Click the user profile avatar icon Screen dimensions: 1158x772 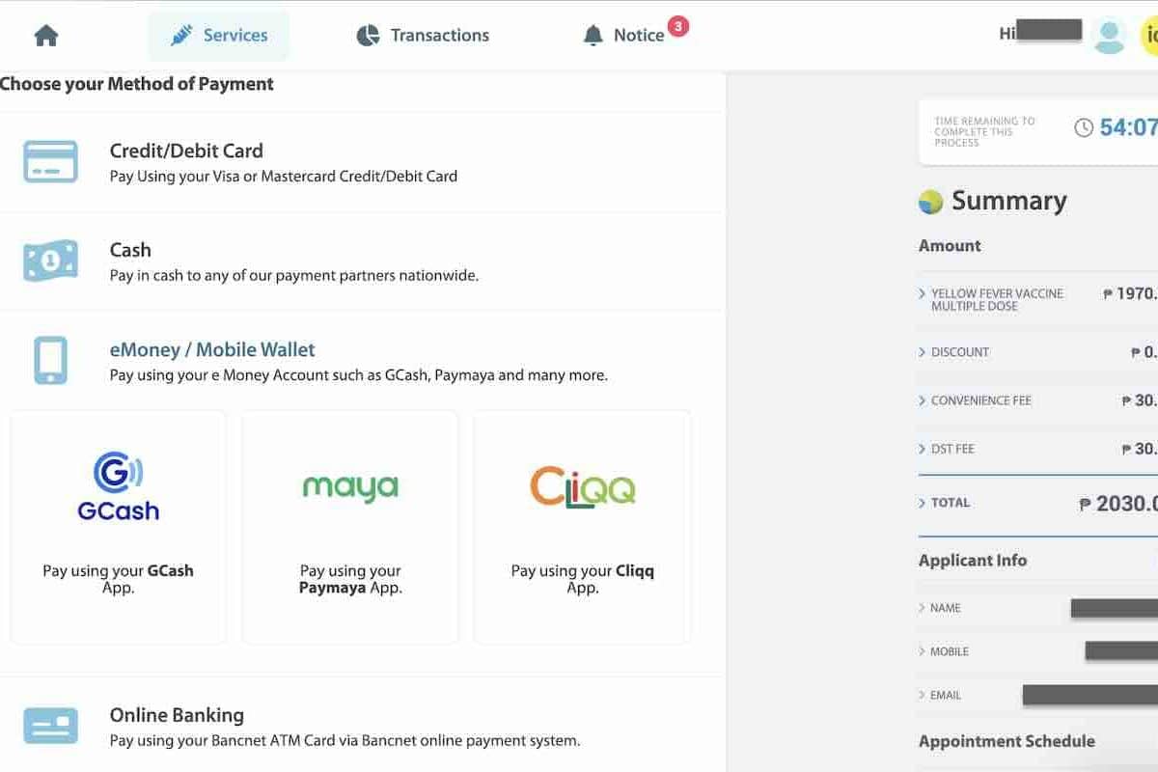pos(1109,36)
